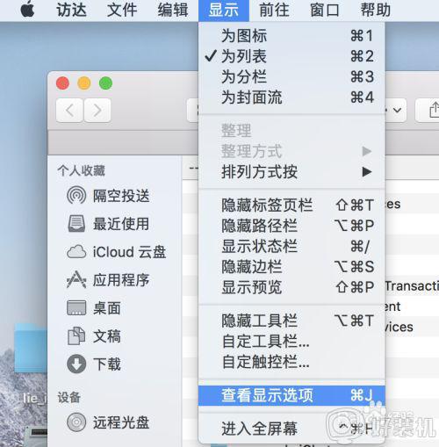Open 下载 in sidebar

(107, 364)
